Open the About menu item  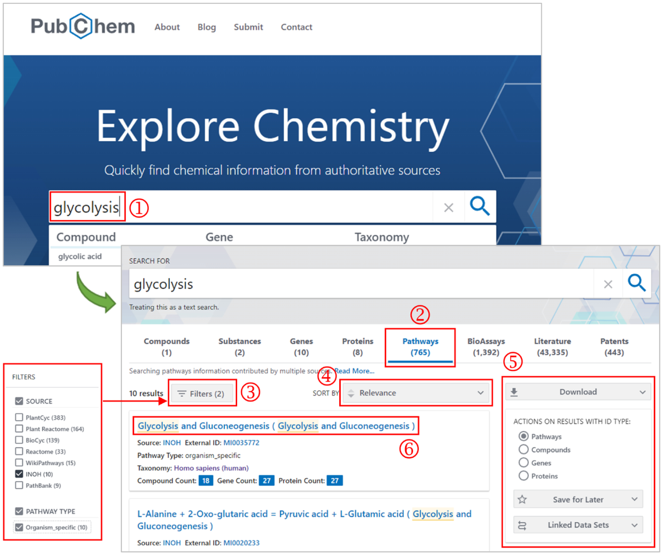167,27
